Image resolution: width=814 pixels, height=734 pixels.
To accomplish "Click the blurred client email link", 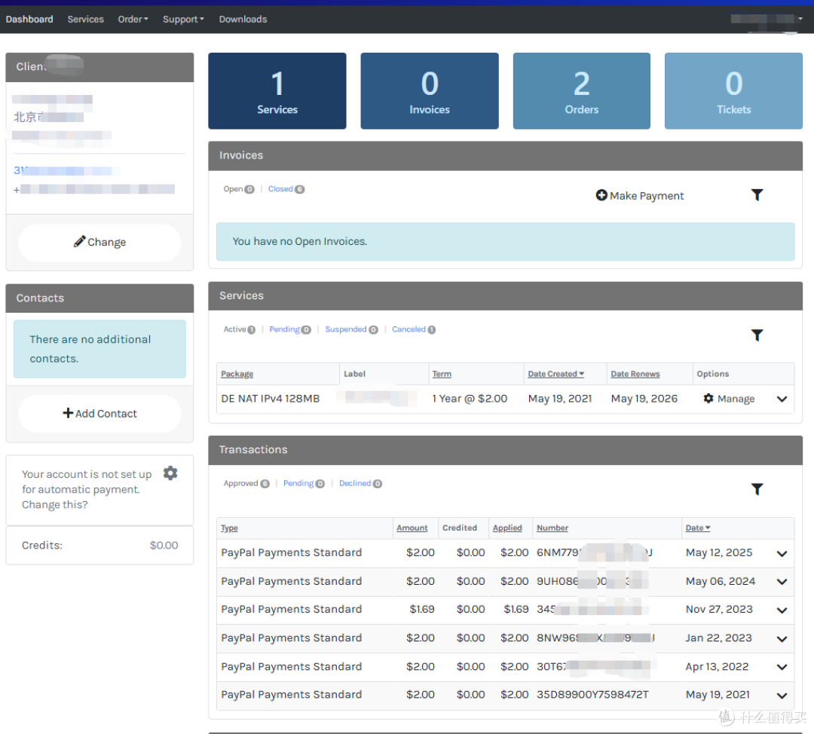I will point(66,171).
